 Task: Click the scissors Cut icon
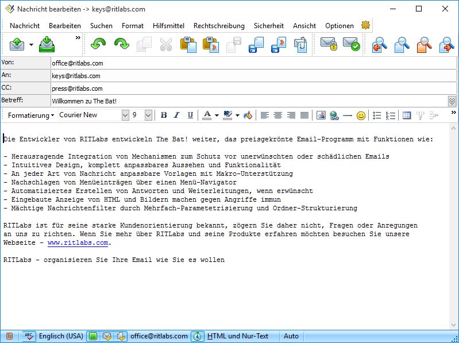point(166,44)
